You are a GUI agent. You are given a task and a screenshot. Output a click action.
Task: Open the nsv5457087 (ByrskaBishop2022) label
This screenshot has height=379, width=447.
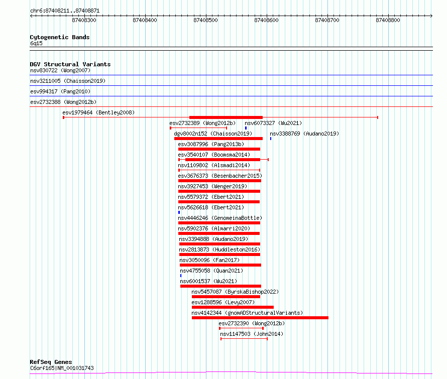(x=235, y=292)
